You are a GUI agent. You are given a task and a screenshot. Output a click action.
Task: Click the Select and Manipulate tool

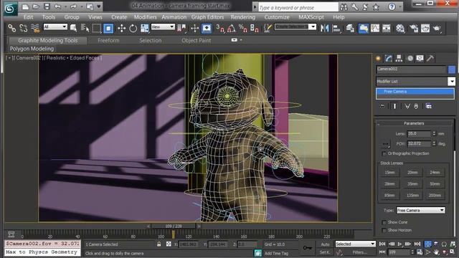tap(194, 29)
